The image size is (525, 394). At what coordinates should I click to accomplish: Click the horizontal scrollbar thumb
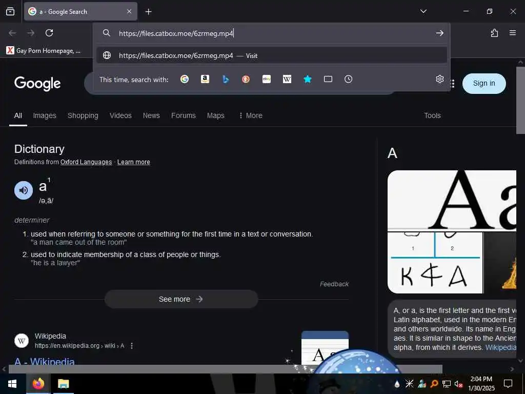226,369
